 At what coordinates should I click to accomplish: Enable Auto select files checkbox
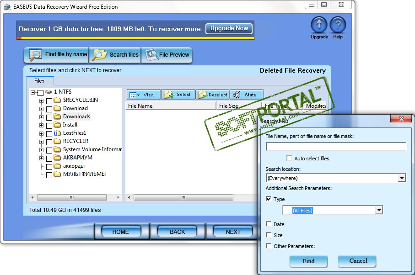point(289,158)
